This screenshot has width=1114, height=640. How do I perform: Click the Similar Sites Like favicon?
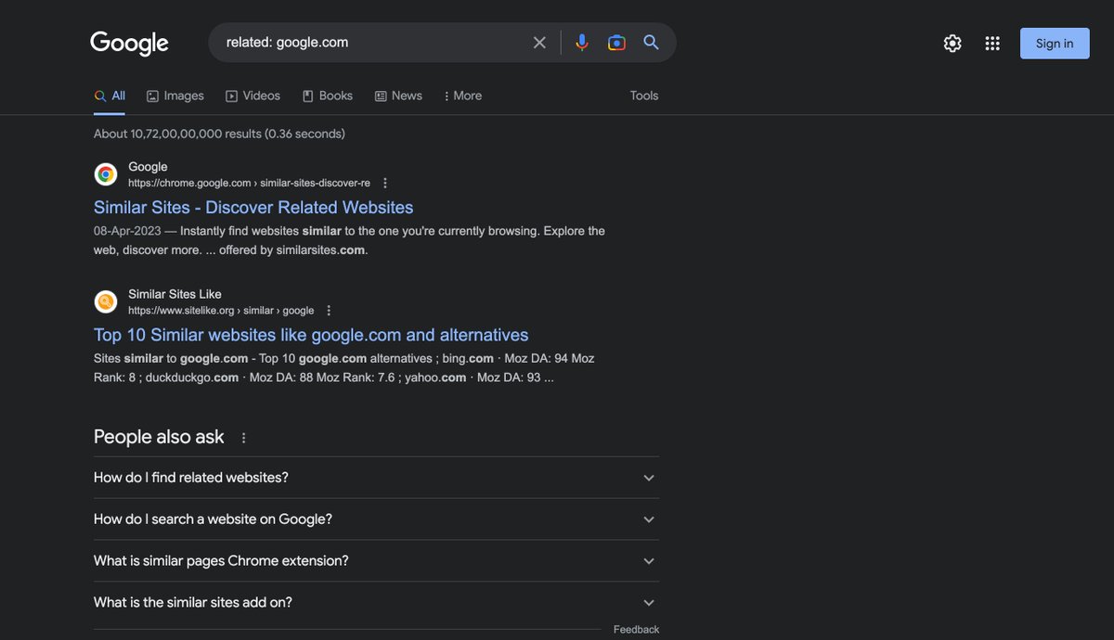(x=106, y=301)
